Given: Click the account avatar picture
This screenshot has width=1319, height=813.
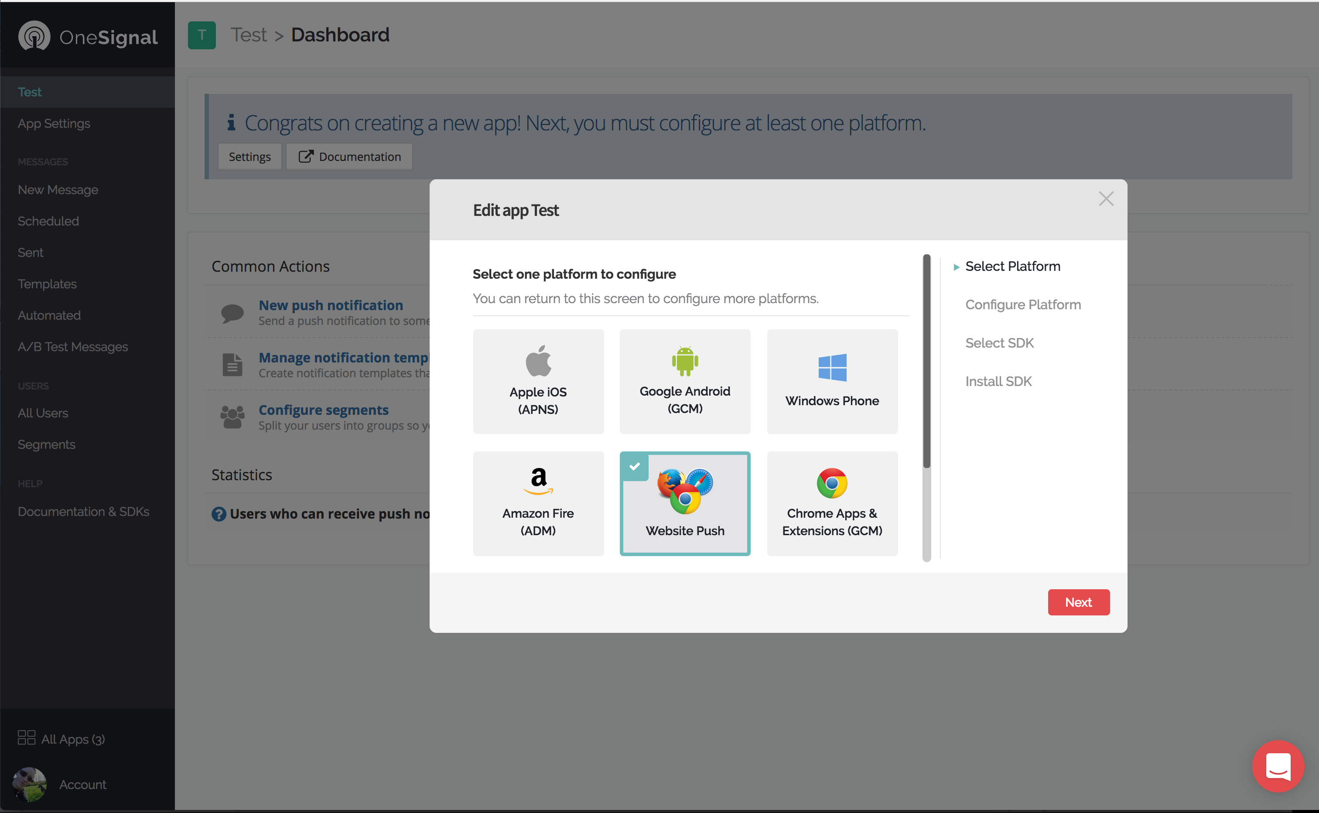Looking at the screenshot, I should [x=29, y=784].
